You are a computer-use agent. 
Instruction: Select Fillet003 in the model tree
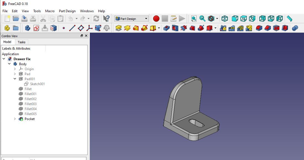(x=30, y=104)
